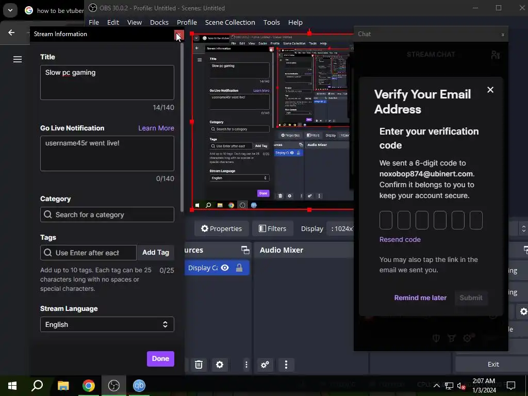Open the Windows Start menu
This screenshot has height=396, width=528.
(x=12, y=386)
